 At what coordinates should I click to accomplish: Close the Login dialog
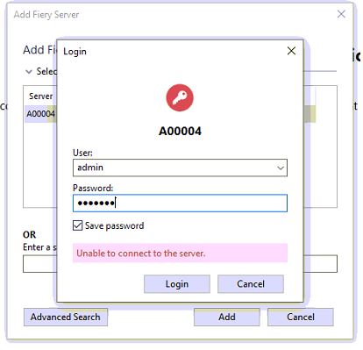coord(291,51)
